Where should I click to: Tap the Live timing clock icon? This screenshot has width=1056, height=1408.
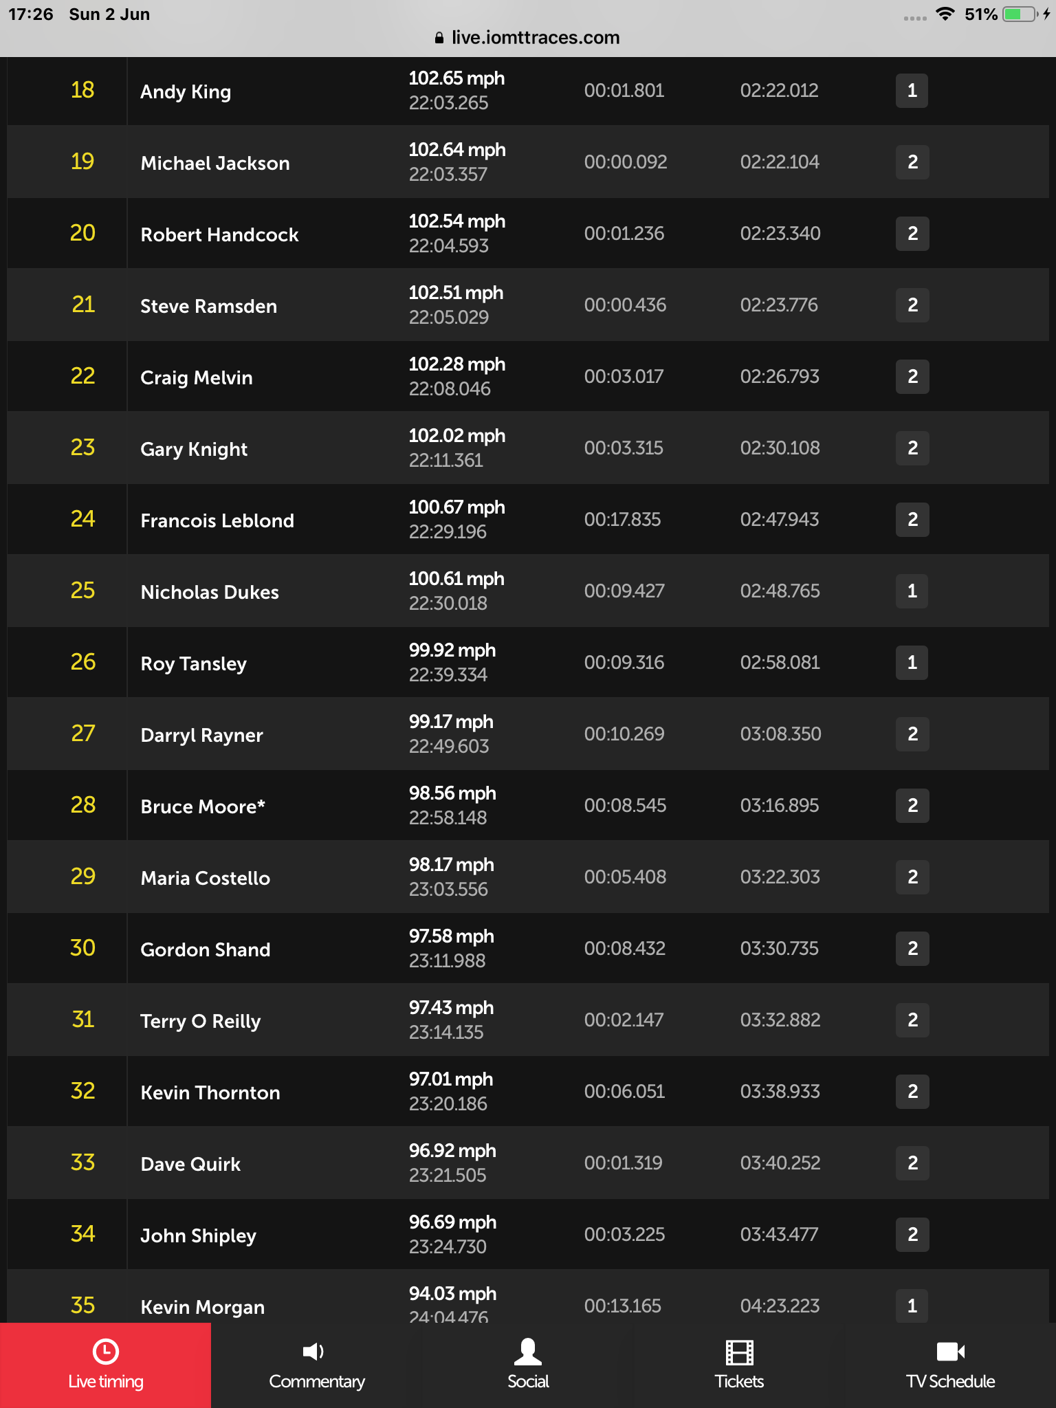click(x=105, y=1351)
